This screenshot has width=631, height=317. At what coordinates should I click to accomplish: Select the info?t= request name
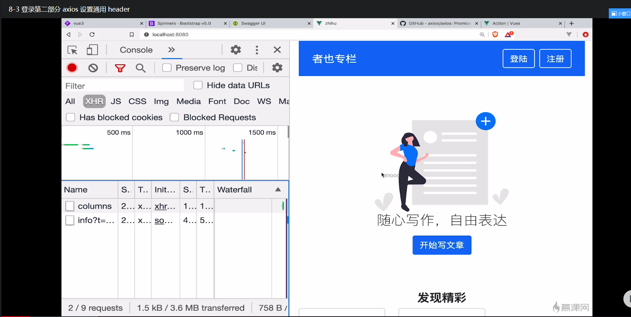tap(96, 220)
